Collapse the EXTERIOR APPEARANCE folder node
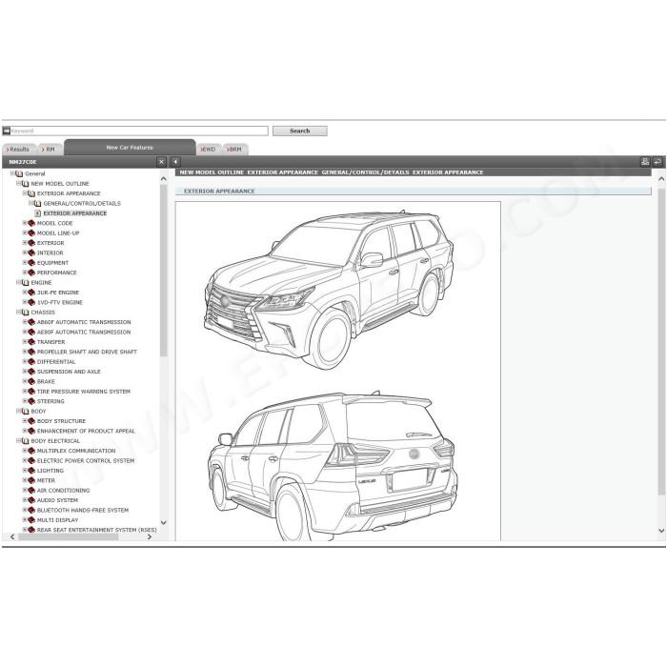 click(25, 193)
